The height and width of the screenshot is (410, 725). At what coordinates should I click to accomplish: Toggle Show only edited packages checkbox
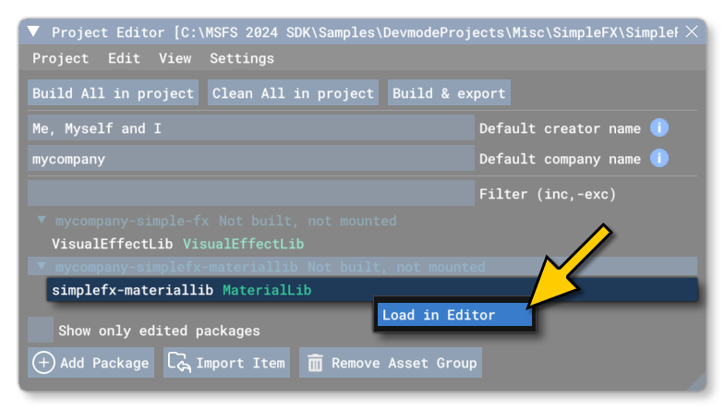[x=41, y=330]
